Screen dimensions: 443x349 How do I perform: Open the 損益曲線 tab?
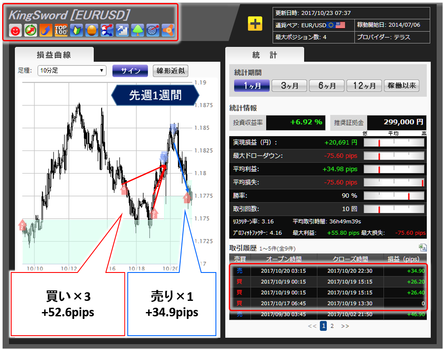coord(54,55)
